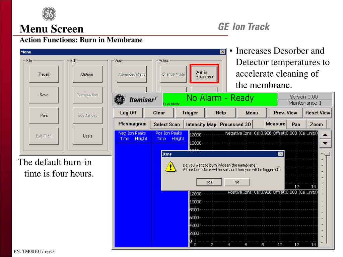Close the Itms dialog
This screenshot has height=257, width=343.
pos(280,154)
